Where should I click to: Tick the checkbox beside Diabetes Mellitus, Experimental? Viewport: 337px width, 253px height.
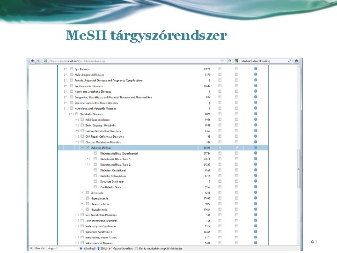click(x=95, y=153)
